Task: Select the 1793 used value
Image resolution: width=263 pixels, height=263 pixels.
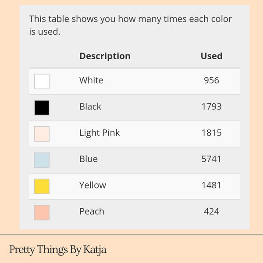Action: tap(211, 107)
